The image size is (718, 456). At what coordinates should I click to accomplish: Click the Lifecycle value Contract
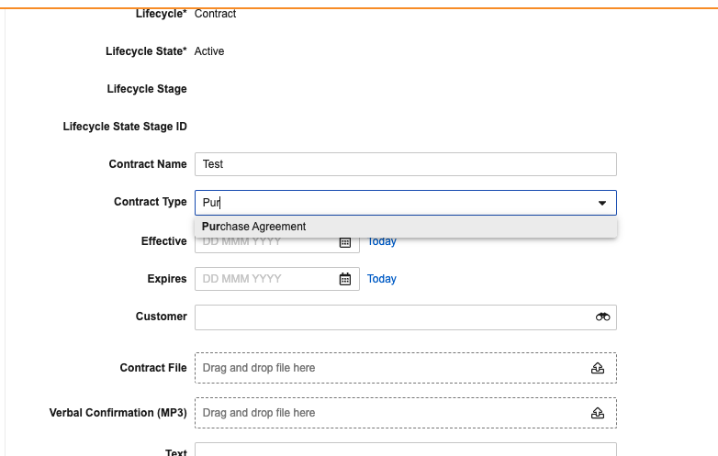point(215,14)
